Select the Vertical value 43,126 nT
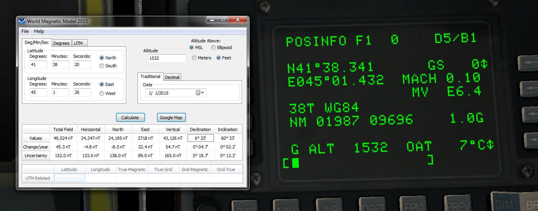The image size is (538, 211). click(173, 138)
